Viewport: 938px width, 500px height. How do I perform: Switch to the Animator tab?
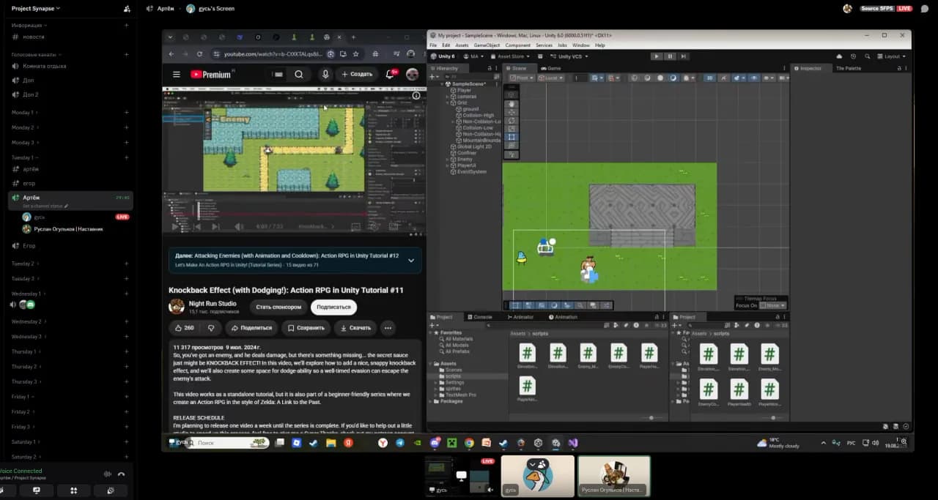pyautogui.click(x=520, y=317)
